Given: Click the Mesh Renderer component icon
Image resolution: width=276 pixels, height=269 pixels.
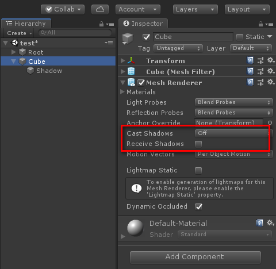Looking at the screenshot, I should (x=131, y=82).
